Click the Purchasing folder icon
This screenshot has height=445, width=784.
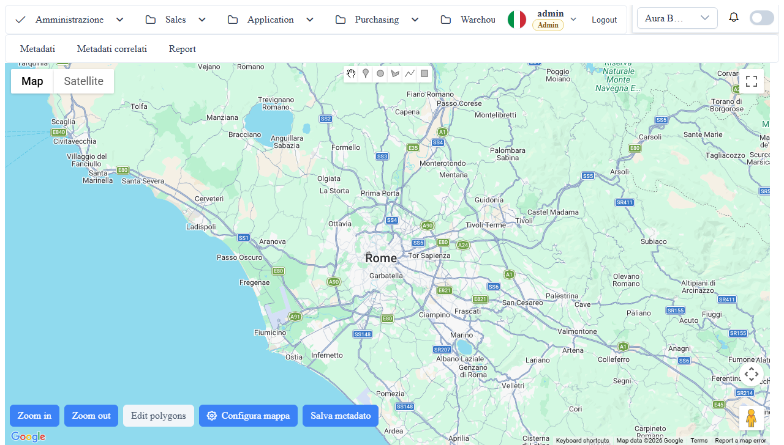(341, 20)
